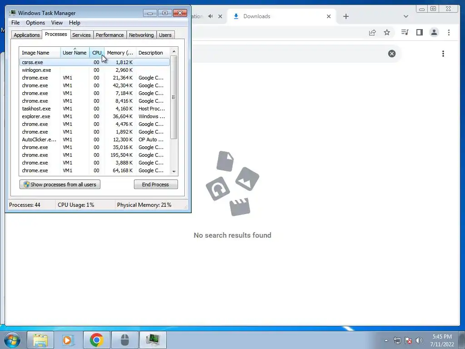Viewport: 465px width, 349px height.
Task: Open a new Chrome tab
Action: 346,16
